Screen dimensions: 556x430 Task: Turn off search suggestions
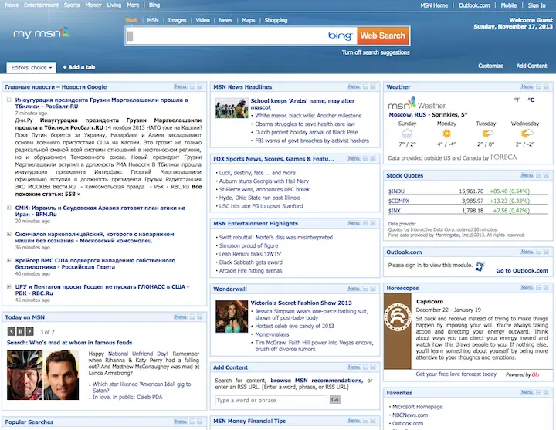(375, 52)
